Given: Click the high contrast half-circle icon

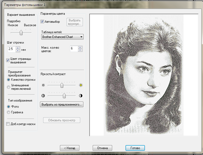Looking at the screenshot, I should click(81, 95).
